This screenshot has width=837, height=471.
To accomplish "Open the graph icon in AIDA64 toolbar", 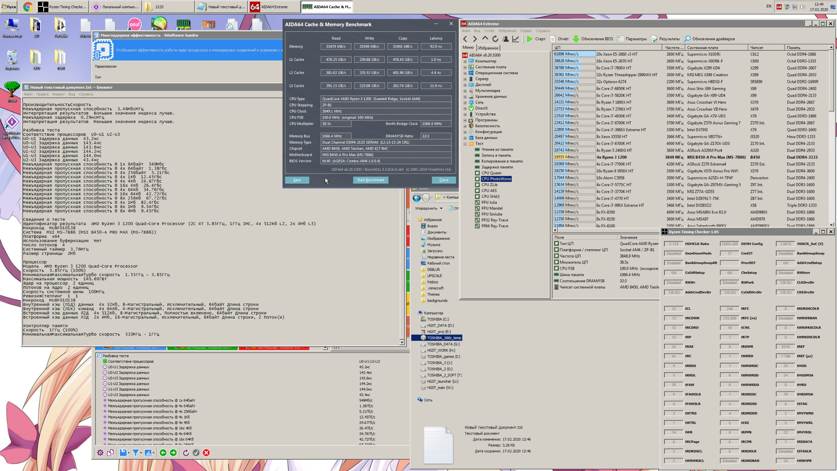I will [516, 39].
